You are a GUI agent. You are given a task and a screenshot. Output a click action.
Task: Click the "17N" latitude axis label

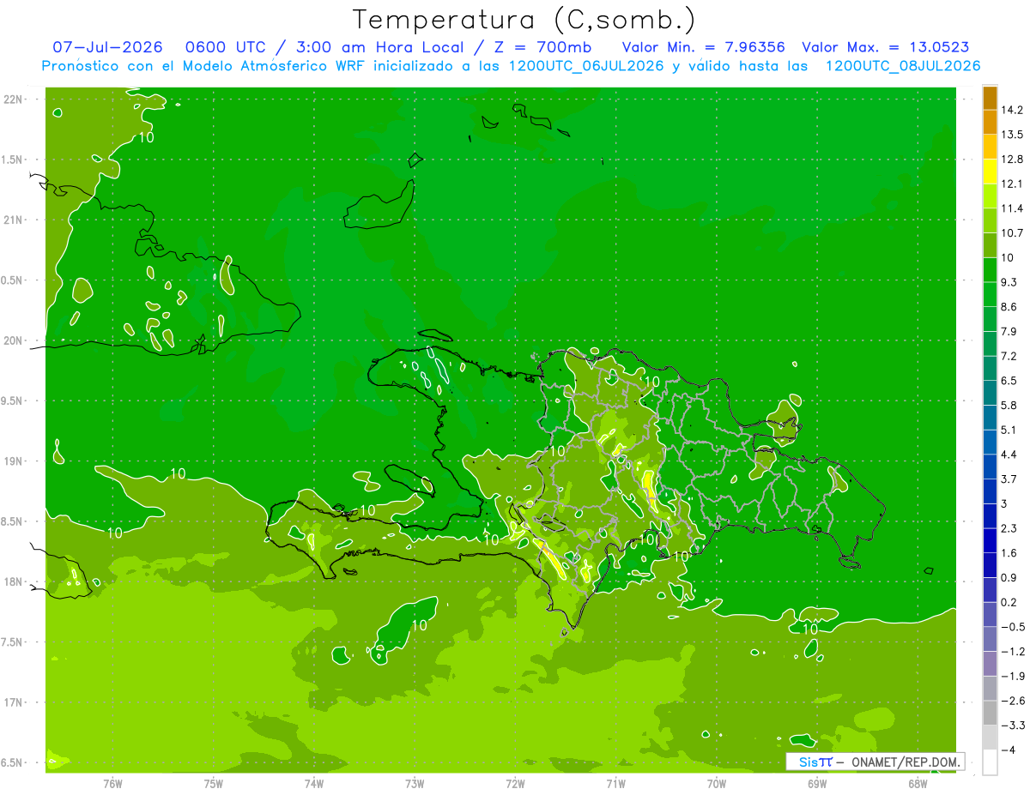click(14, 702)
